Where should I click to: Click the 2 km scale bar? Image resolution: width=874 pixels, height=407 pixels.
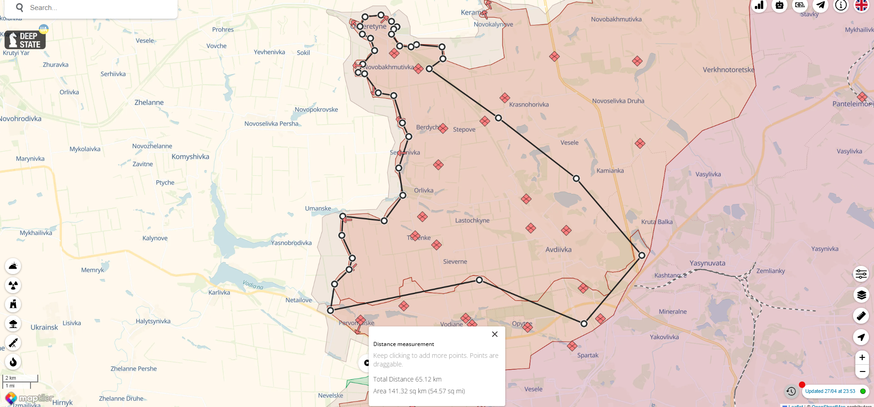pos(20,378)
